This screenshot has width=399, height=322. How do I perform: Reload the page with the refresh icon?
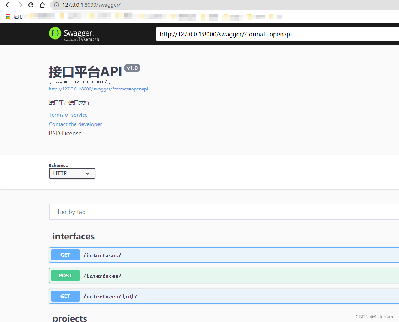tap(31, 5)
